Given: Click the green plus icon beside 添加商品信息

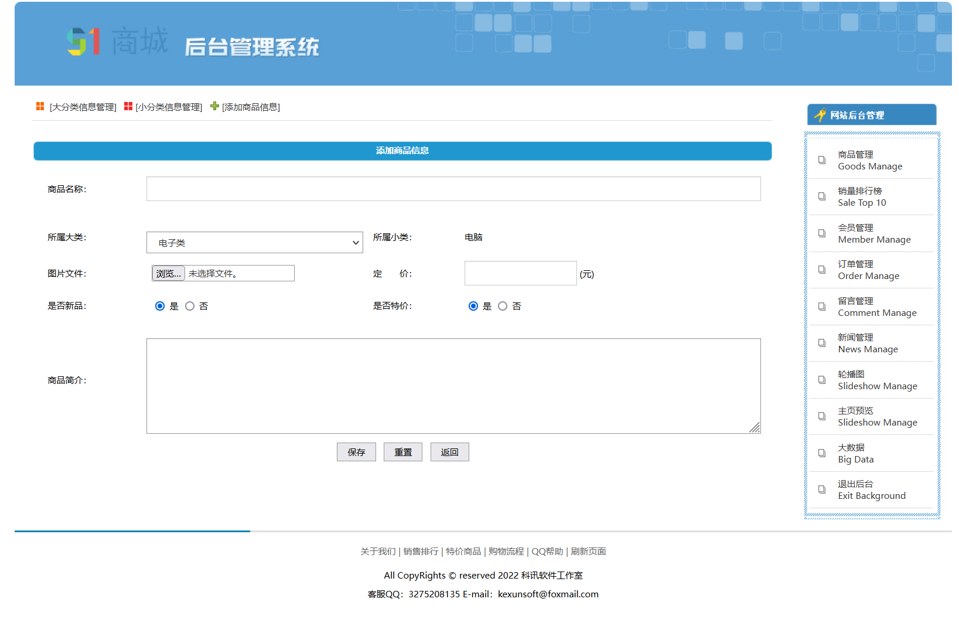Looking at the screenshot, I should tap(214, 106).
